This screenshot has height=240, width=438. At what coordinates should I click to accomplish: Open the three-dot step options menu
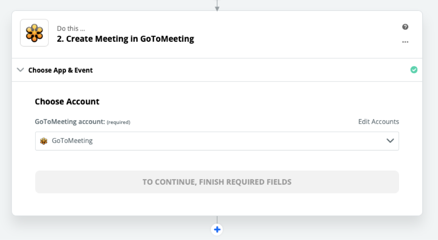coord(405,42)
